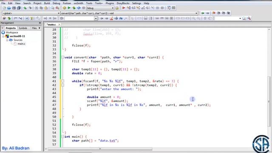This screenshot has height=153, width=272.
Task: Insert doxygen block comment icon
Action: pyautogui.click(x=16, y=18)
